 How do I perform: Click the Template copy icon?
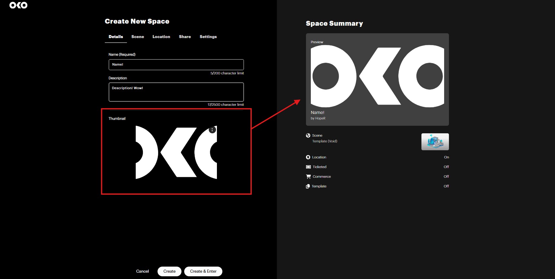pos(308,186)
